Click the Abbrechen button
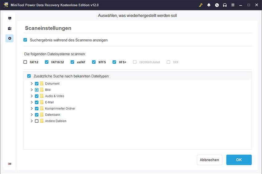 pyautogui.click(x=209, y=160)
